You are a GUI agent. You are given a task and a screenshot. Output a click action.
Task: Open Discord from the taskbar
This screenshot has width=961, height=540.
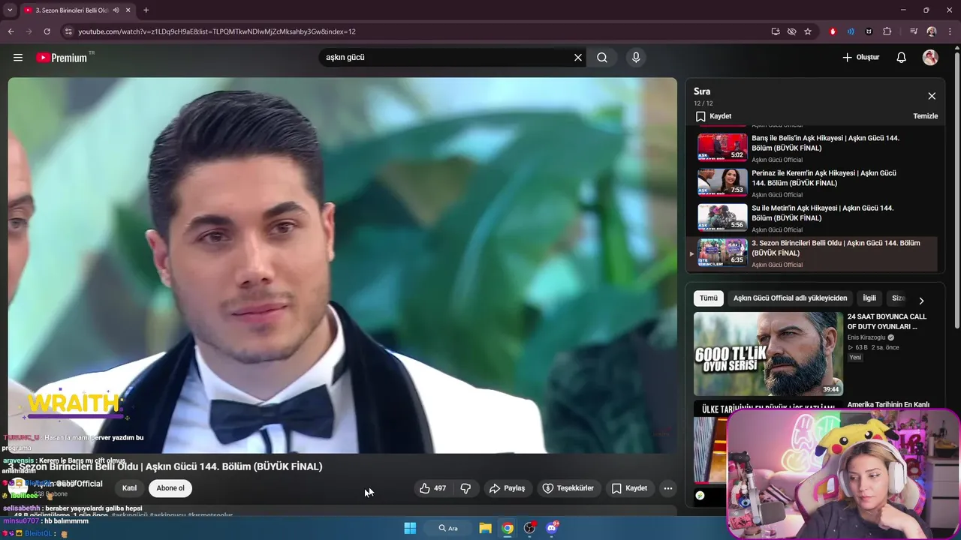(552, 528)
